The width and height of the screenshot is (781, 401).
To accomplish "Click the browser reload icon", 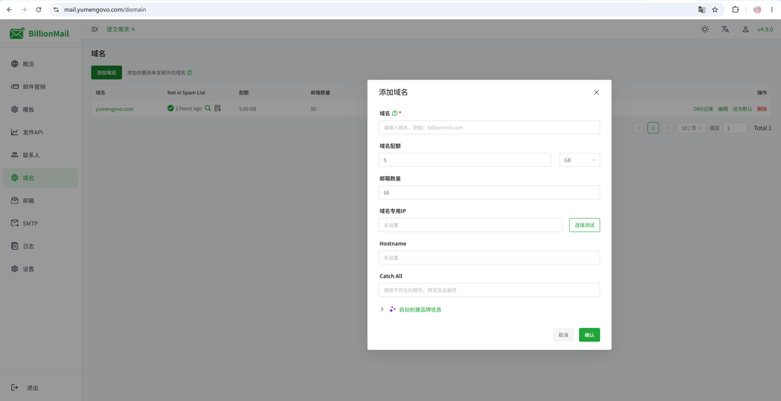I will [39, 9].
